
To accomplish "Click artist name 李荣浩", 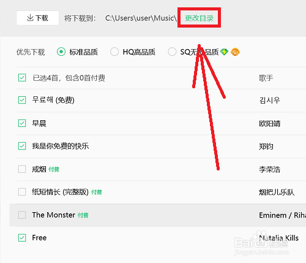I will (269, 169).
